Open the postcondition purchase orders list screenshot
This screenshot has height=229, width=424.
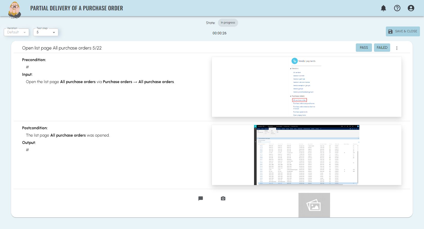[306, 155]
